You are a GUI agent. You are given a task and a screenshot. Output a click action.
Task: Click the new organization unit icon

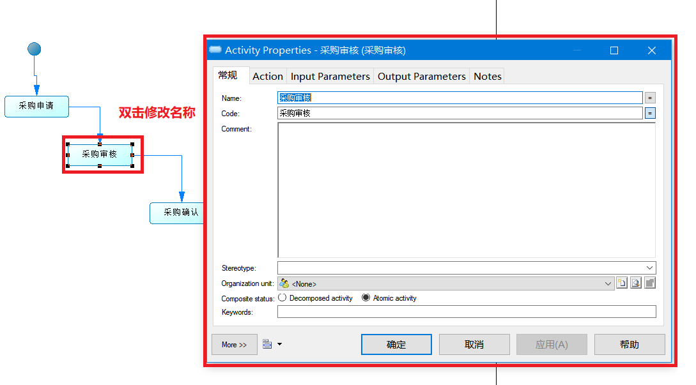622,283
